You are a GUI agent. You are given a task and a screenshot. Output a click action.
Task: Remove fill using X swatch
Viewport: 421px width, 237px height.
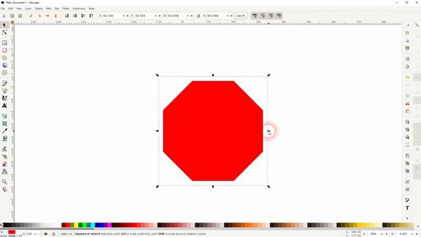1,225
